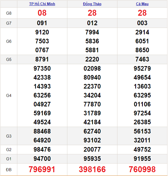Select special prize number 796991
The image size is (168, 176).
[42, 170]
